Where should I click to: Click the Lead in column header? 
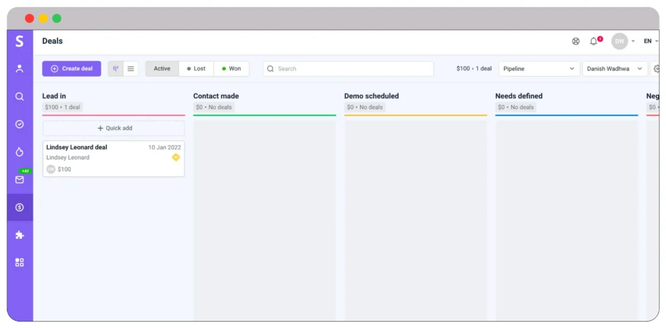pyautogui.click(x=54, y=96)
